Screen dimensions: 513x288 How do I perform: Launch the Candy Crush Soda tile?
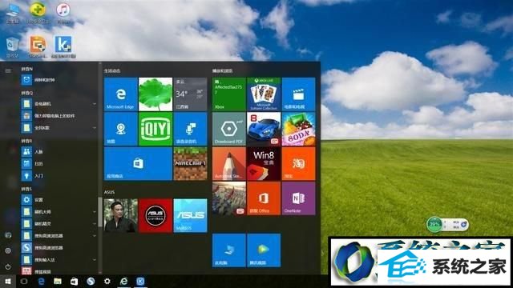(299, 129)
